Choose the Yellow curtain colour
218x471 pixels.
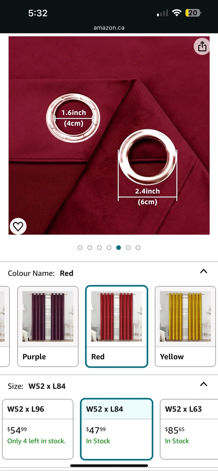click(x=185, y=326)
